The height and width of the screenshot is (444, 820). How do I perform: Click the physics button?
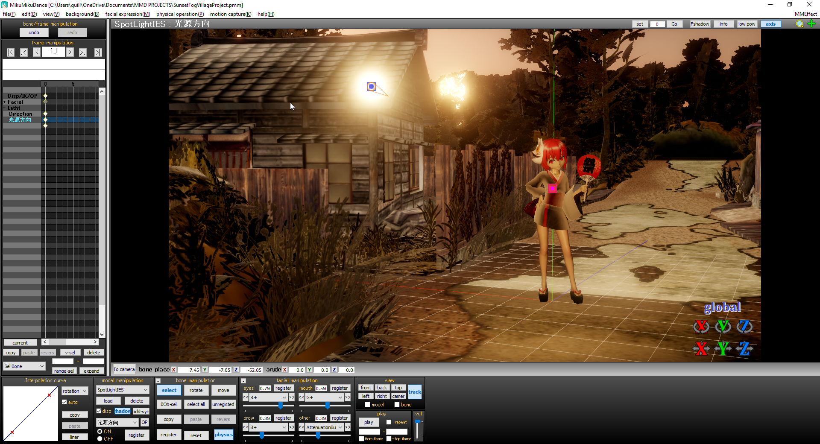(224, 435)
